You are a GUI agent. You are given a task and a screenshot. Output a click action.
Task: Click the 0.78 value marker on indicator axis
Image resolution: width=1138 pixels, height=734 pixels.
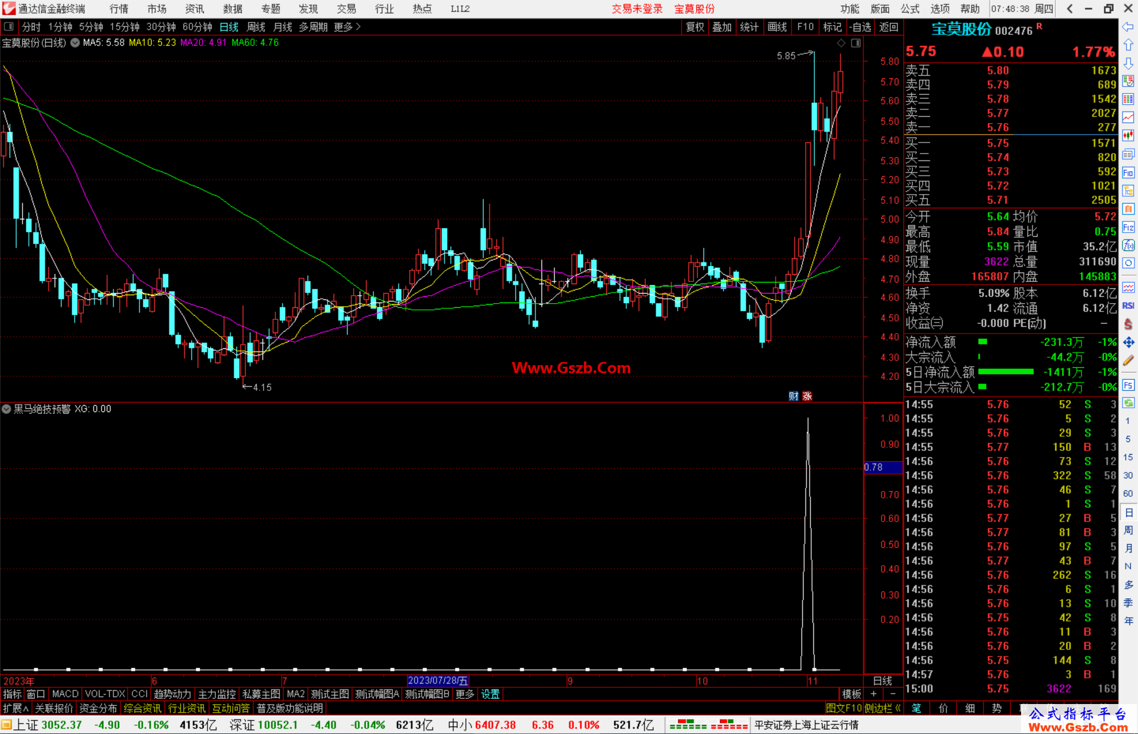(x=883, y=467)
